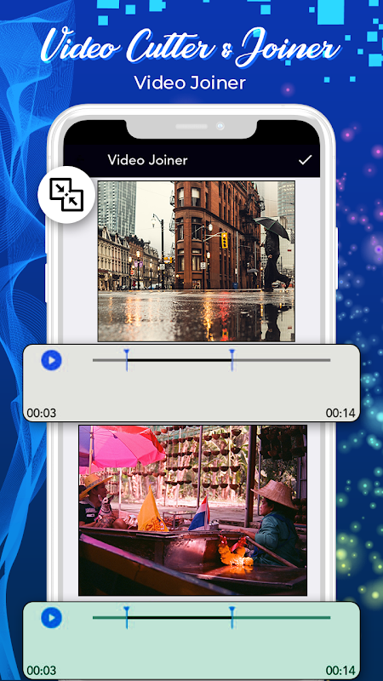
Task: Select the left trim handle of second video
Action: click(x=126, y=617)
